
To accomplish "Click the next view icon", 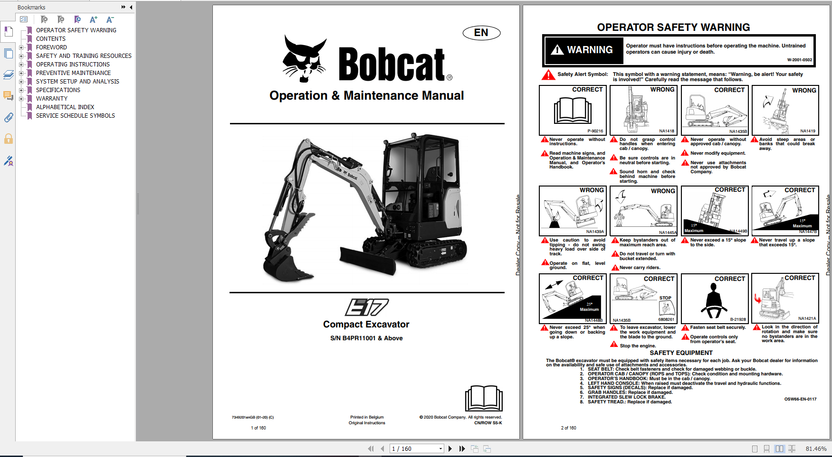I will coord(487,448).
